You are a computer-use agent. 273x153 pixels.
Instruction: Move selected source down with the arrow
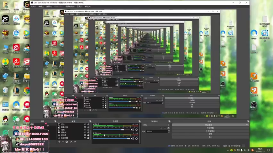(75, 142)
